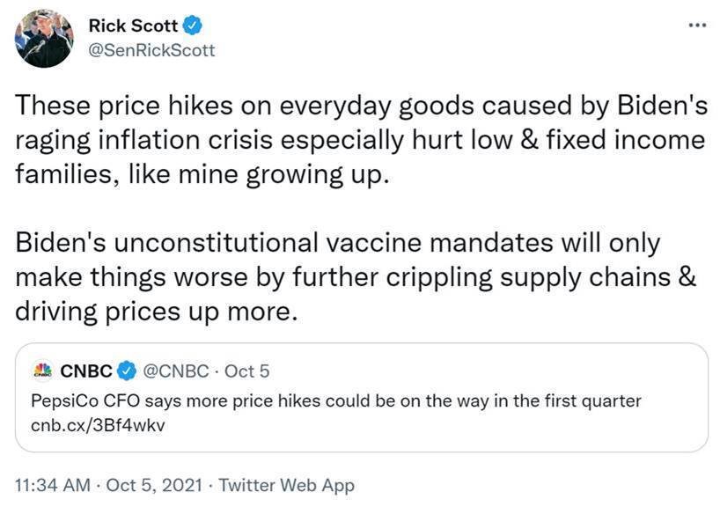Open the @SenRickScott handle link
Viewport: 720px width, 514px height.
[151, 50]
